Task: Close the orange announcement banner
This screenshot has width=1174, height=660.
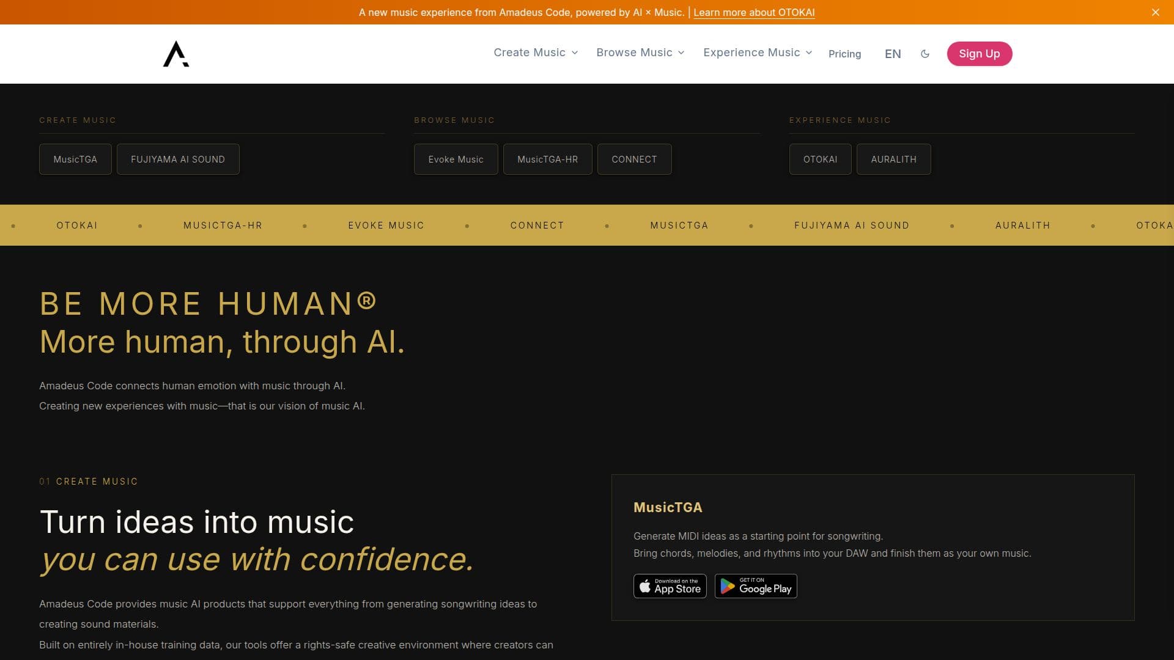Action: pyautogui.click(x=1155, y=12)
